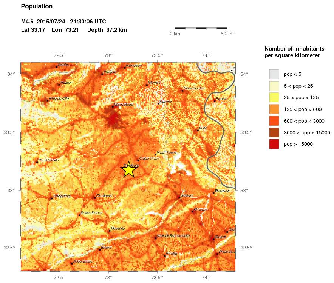The image size is (334, 283).
Task: Click the Jhawarian town label
Action: (83, 261)
